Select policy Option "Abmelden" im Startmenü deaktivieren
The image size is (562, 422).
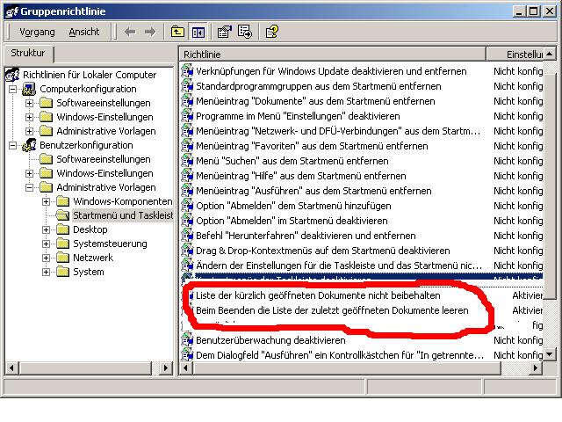[292, 221]
